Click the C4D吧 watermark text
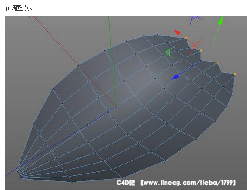The image size is (247, 190). (126, 183)
